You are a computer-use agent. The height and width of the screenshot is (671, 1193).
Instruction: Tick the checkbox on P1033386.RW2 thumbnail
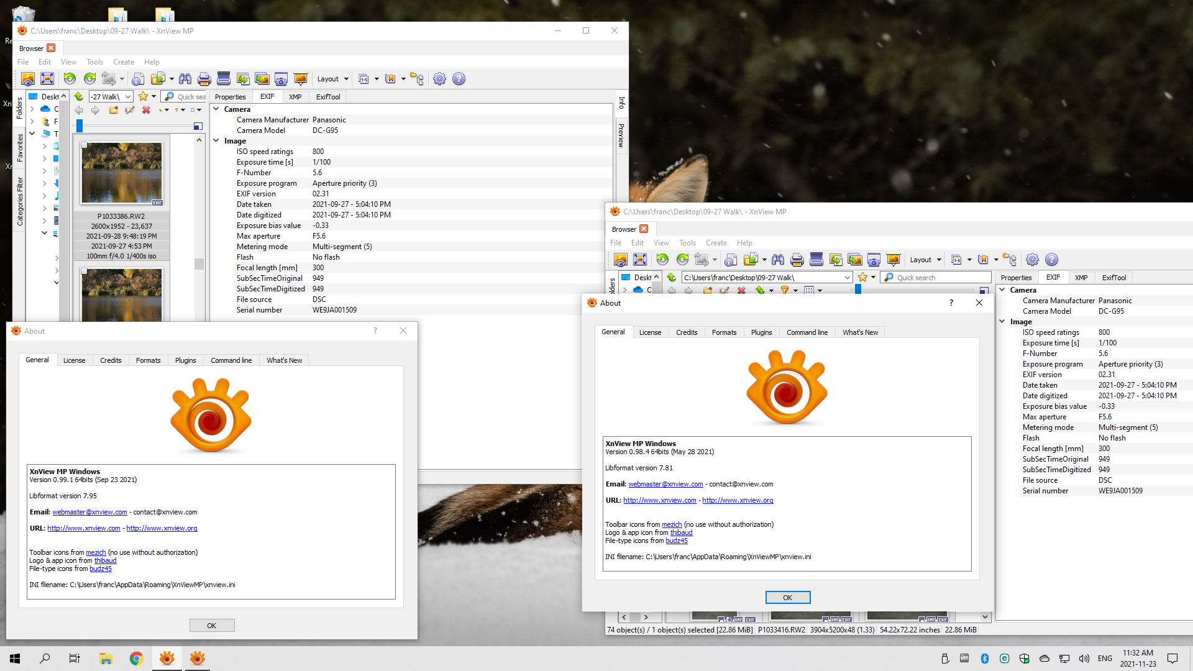click(85, 146)
